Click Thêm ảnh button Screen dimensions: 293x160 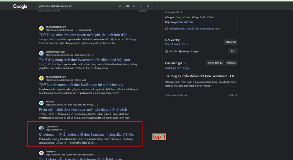tap(231, 63)
